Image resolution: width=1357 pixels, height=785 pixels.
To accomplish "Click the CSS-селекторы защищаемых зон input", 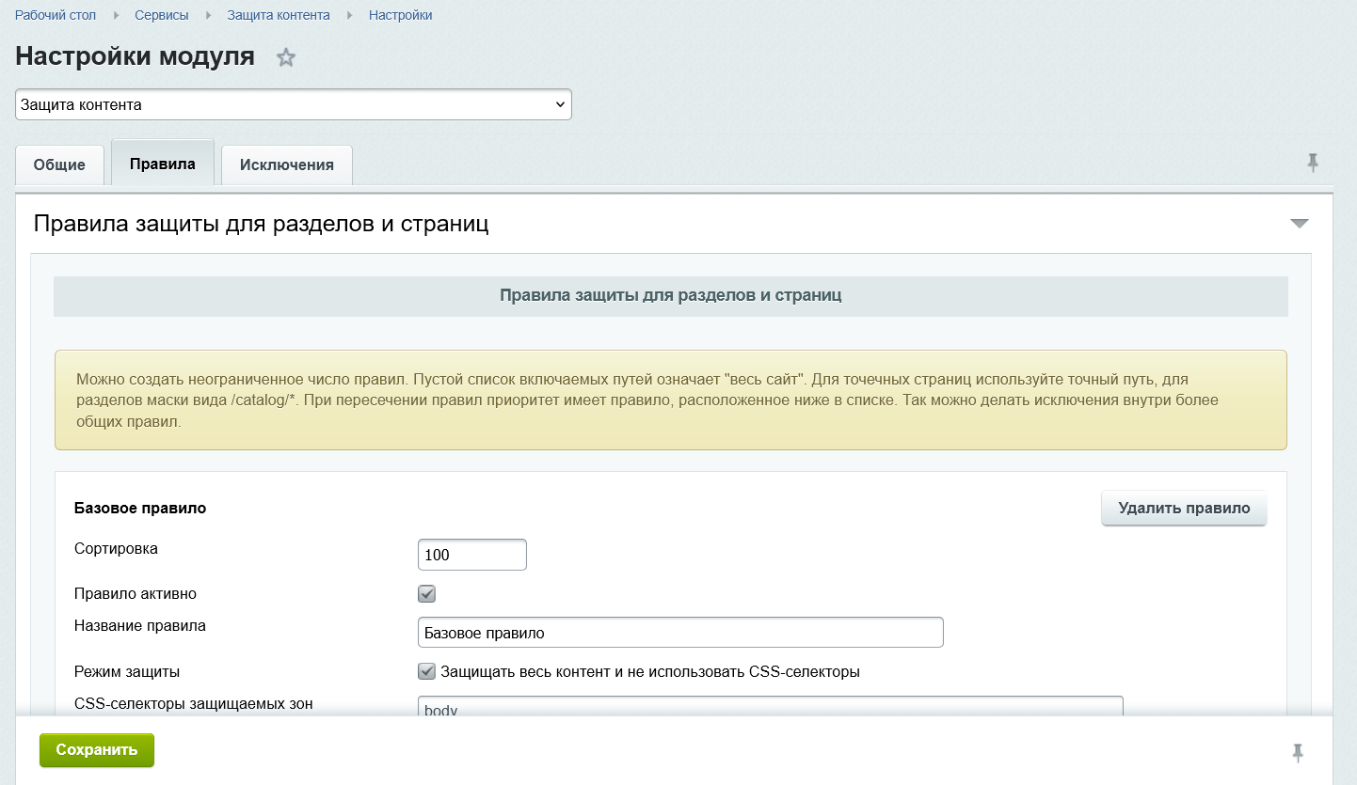I will pyautogui.click(x=770, y=707).
